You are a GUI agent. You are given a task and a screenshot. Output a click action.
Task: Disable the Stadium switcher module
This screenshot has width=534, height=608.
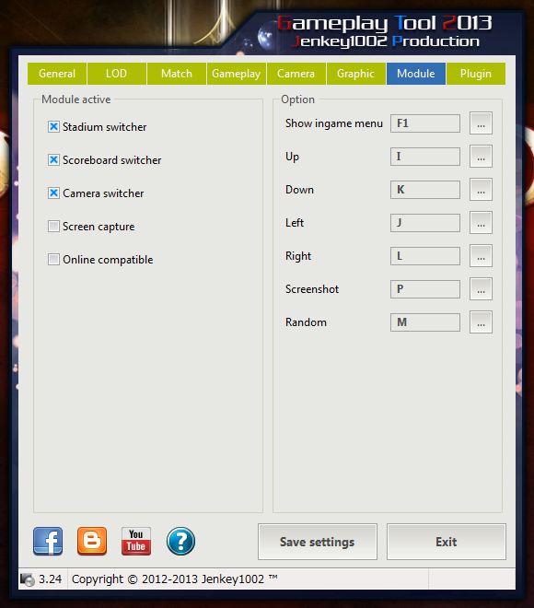coord(53,127)
